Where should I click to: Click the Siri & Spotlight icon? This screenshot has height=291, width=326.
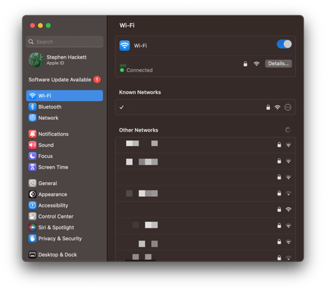pos(32,227)
